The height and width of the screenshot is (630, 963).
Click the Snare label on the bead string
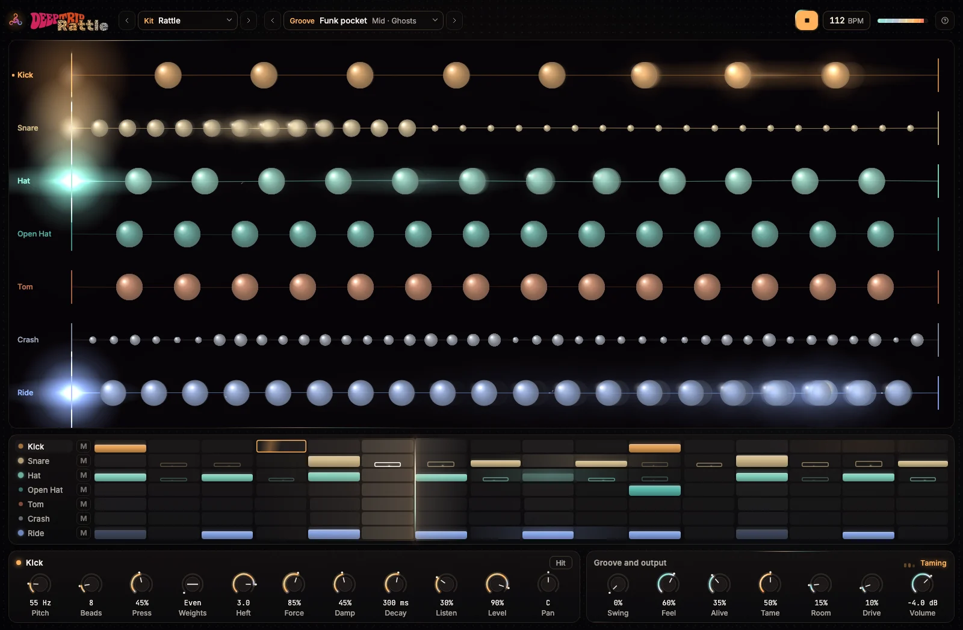(x=28, y=128)
